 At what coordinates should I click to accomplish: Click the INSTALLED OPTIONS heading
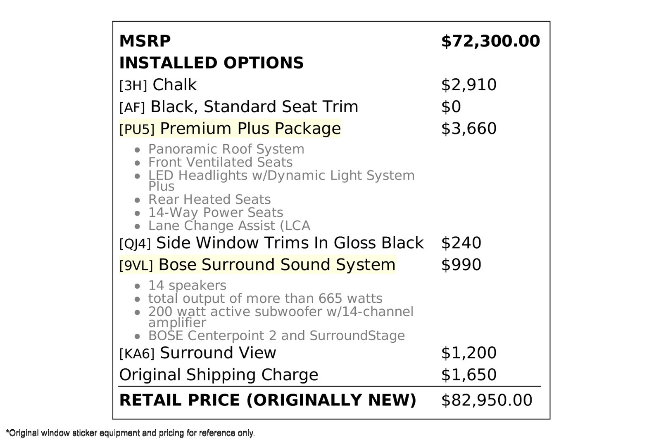click(x=211, y=63)
